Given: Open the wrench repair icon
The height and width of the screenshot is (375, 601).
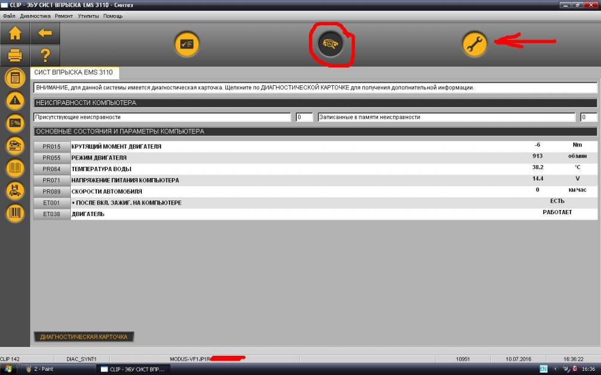Looking at the screenshot, I should (x=475, y=44).
